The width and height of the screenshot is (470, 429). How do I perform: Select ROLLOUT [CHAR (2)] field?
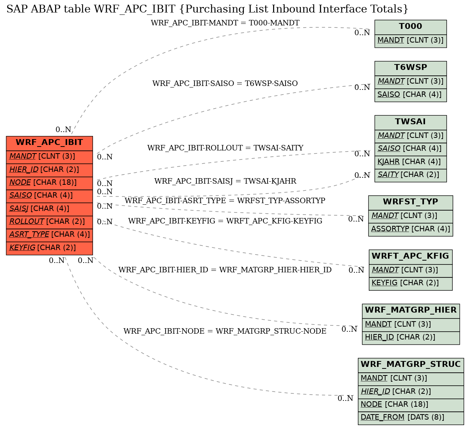(50, 222)
